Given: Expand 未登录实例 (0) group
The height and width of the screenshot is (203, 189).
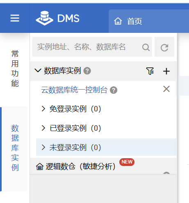Looking at the screenshot, I should point(43,148).
